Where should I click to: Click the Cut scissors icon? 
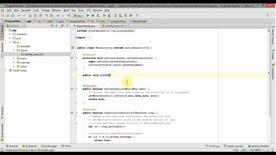(x=30, y=15)
